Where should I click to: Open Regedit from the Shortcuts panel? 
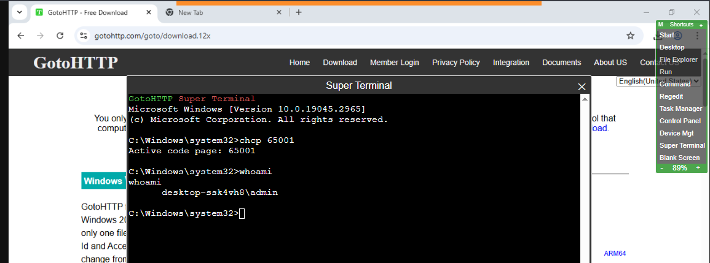671,96
